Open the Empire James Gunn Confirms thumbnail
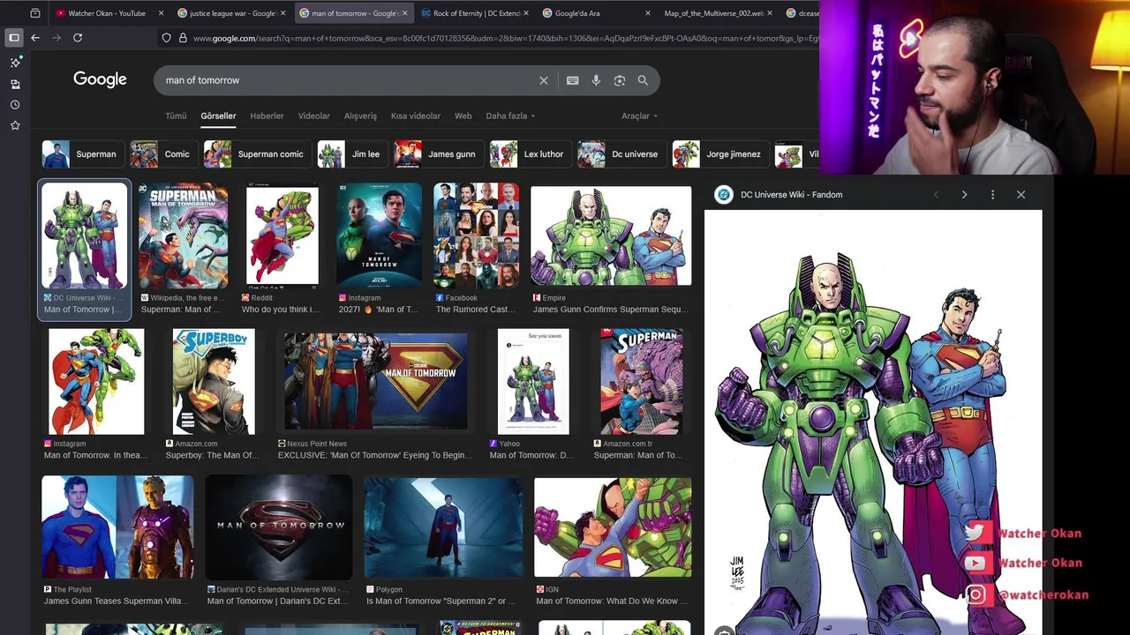This screenshot has width=1130, height=635. point(611,235)
